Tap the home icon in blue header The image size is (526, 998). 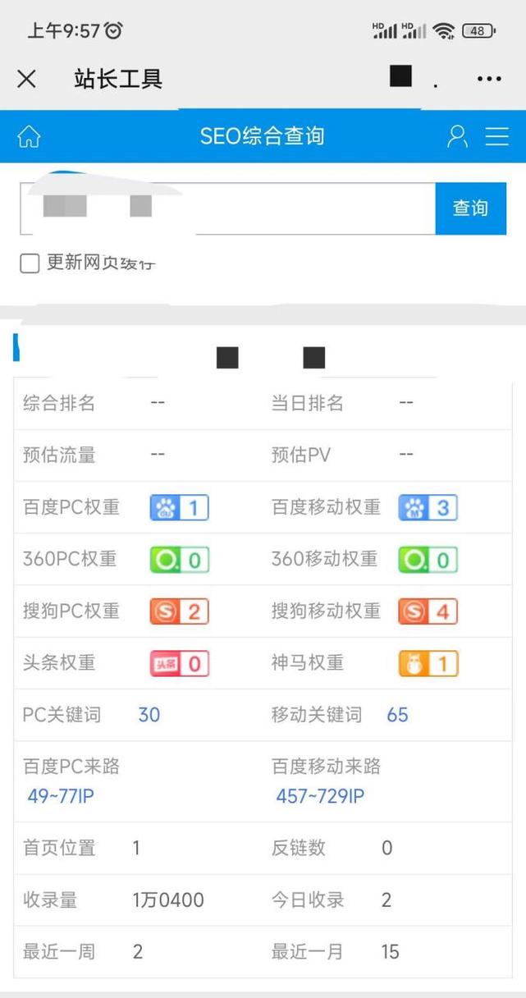29,136
